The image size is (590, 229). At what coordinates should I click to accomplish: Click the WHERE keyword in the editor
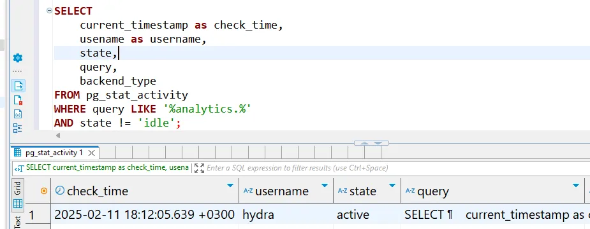(70, 109)
